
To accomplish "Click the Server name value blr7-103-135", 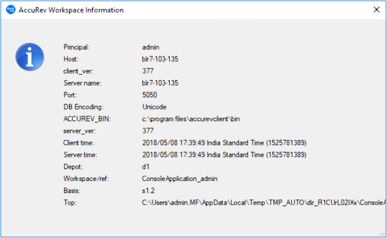I will tap(160, 83).
